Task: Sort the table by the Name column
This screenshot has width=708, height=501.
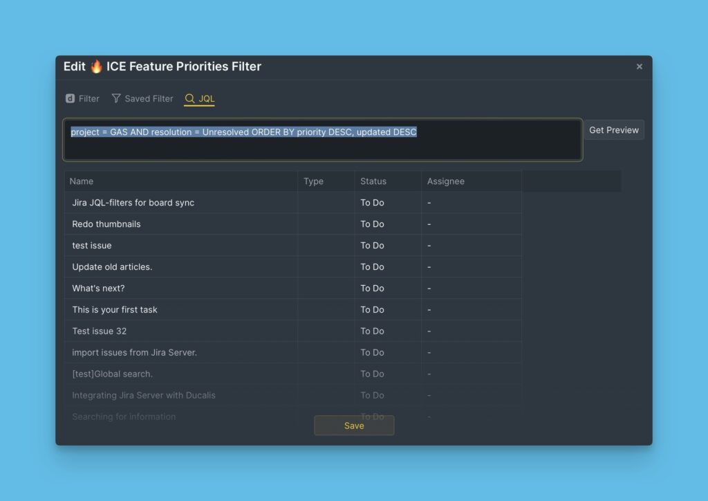Action: [81, 181]
